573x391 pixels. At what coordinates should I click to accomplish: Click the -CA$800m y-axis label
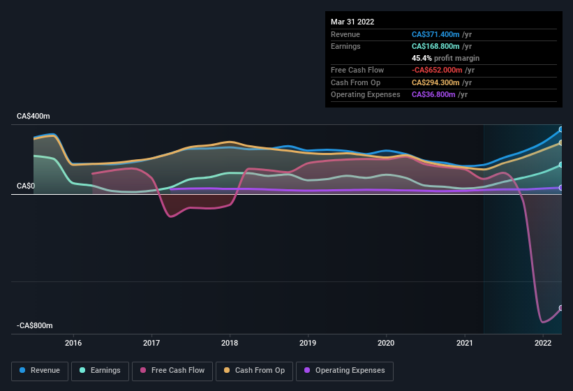pyautogui.click(x=35, y=325)
